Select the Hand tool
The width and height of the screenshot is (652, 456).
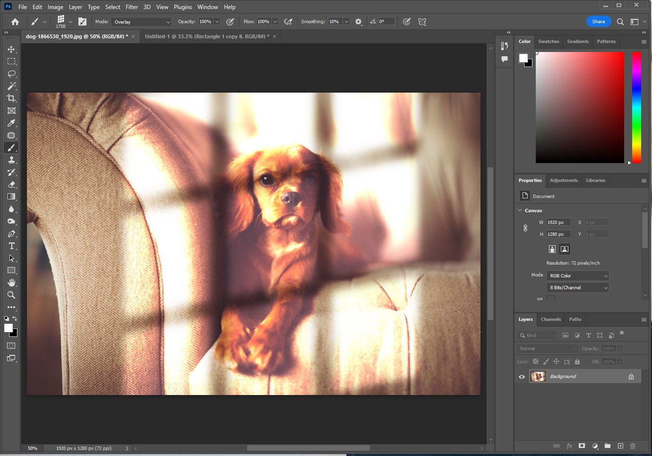11,283
